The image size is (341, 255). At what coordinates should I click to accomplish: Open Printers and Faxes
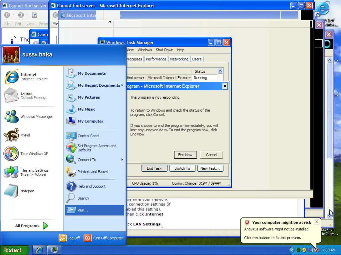click(94, 172)
